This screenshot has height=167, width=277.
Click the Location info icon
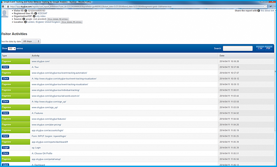(x=25, y=22)
